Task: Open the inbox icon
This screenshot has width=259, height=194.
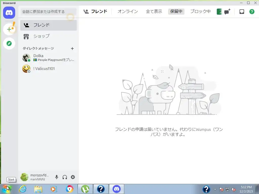Action: [x=242, y=12]
